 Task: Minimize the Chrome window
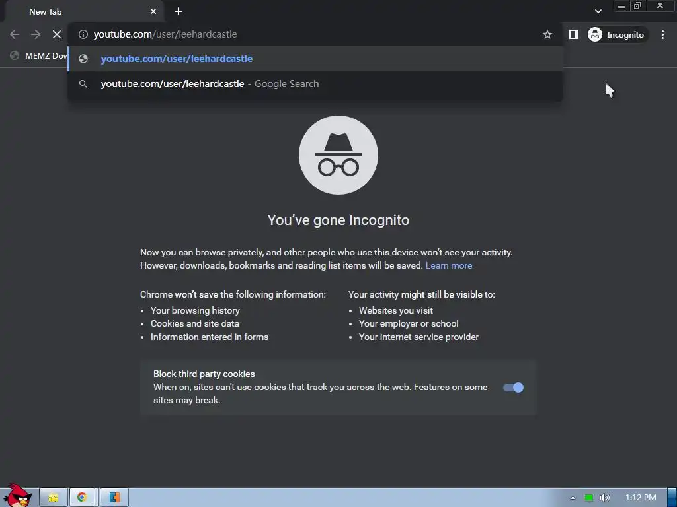tap(621, 5)
